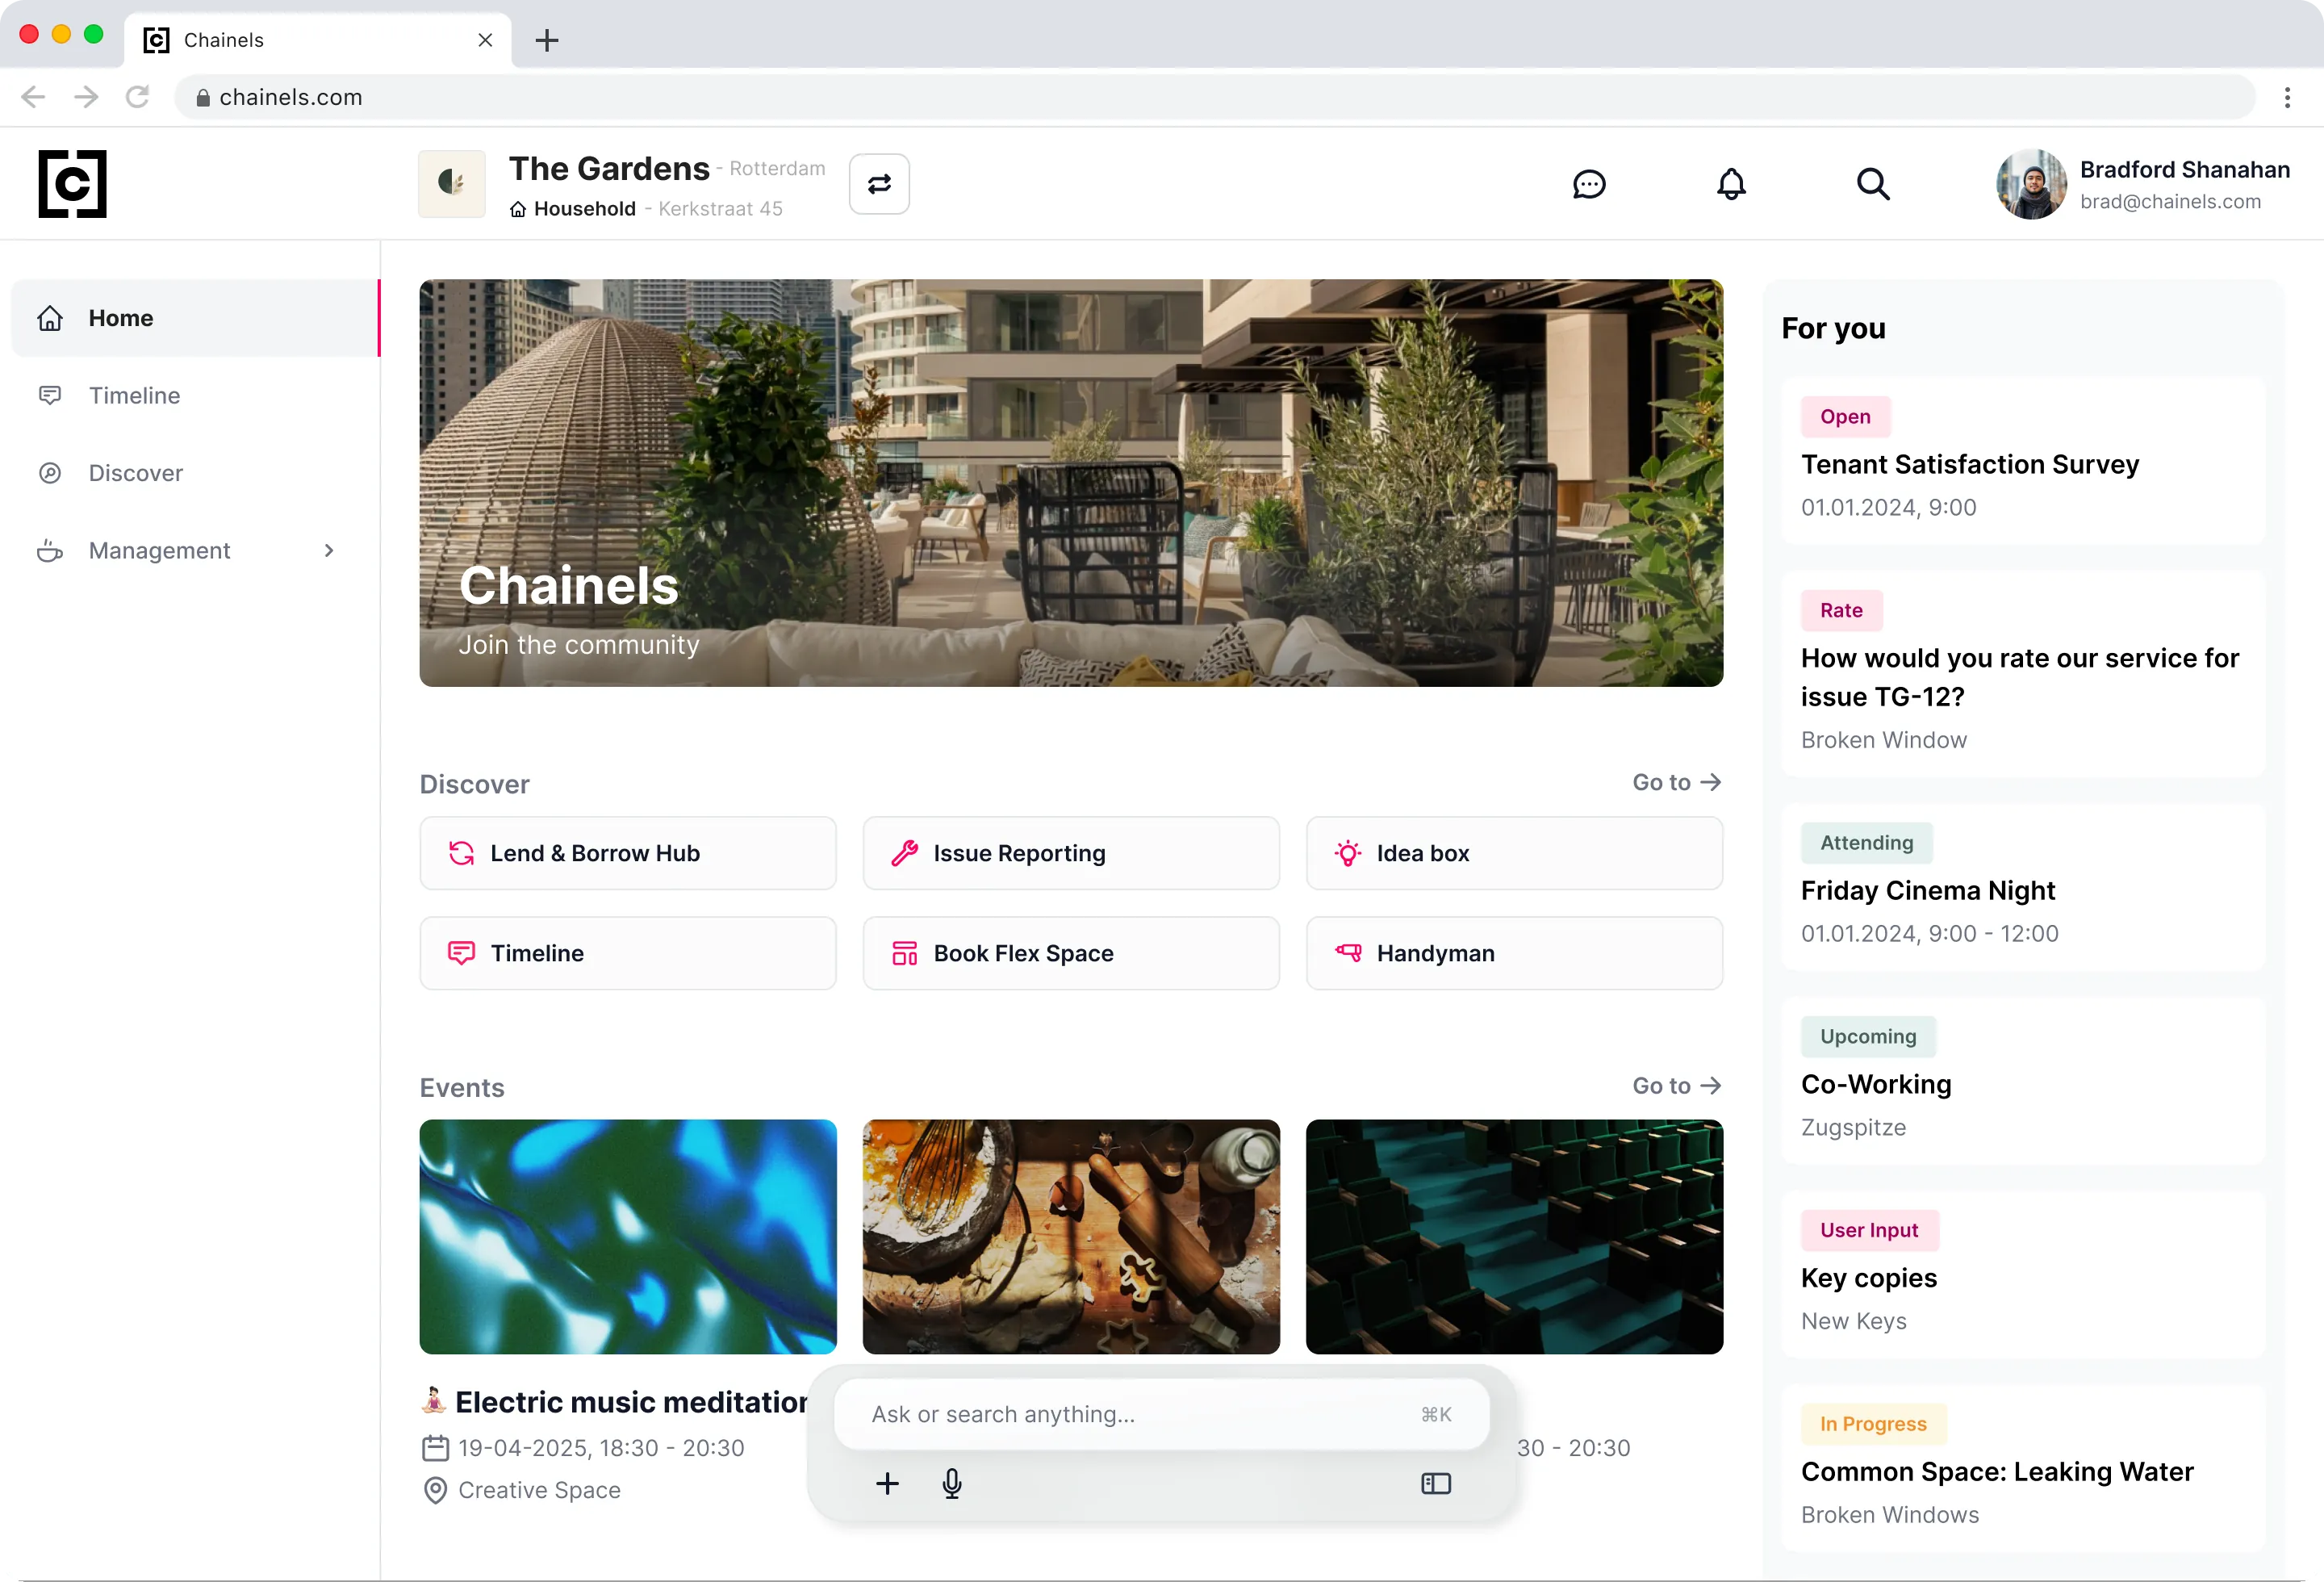This screenshot has width=2324, height=1582.
Task: Open the Electric music meditation event image
Action: pyautogui.click(x=628, y=1237)
